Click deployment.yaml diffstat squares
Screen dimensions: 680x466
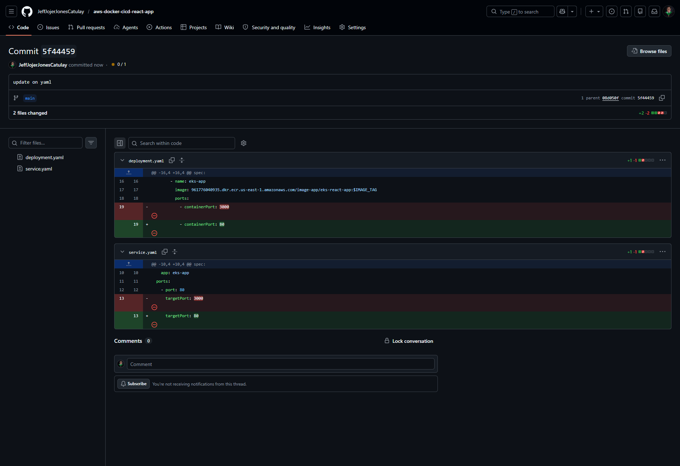(x=646, y=160)
